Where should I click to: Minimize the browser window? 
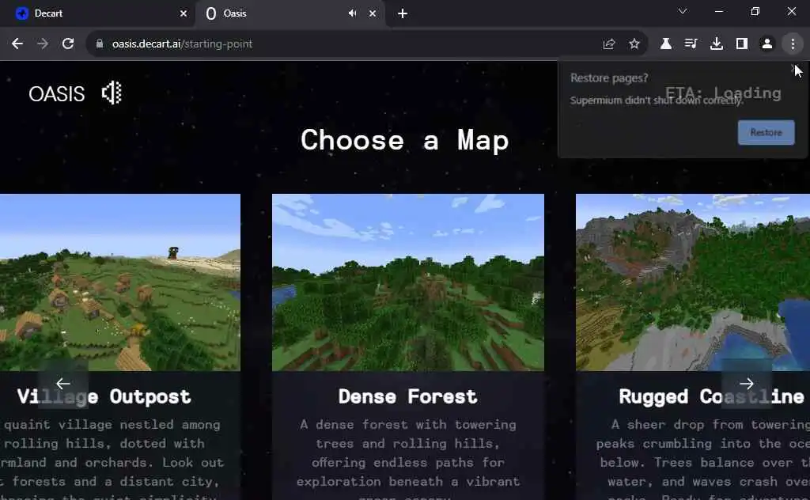pos(718,11)
